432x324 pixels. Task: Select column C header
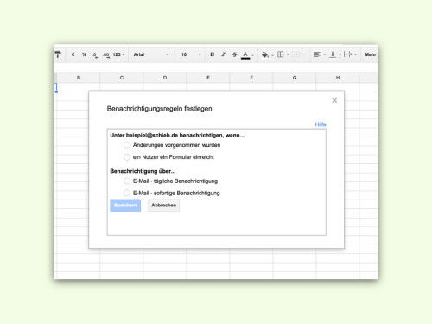[122, 78]
